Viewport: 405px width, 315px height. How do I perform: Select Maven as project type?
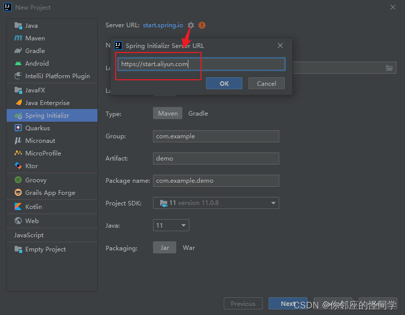coord(168,114)
